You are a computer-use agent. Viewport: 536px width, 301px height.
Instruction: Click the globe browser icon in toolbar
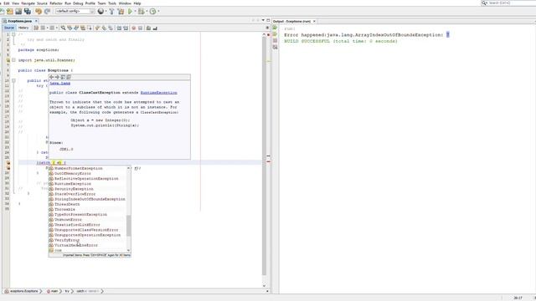click(x=100, y=11)
